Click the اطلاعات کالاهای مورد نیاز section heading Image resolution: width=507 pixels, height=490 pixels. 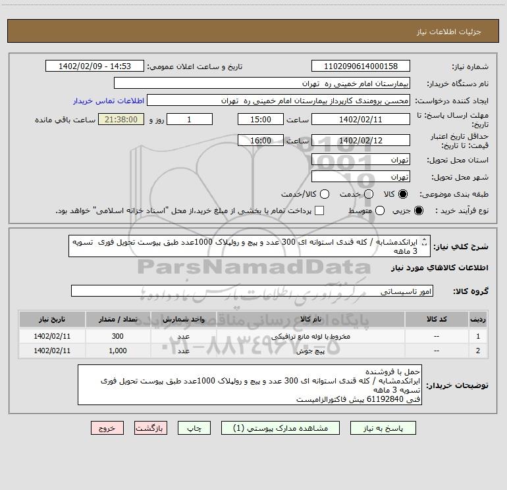pos(440,268)
